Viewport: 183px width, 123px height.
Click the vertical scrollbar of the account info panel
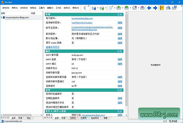click(x=126, y=60)
